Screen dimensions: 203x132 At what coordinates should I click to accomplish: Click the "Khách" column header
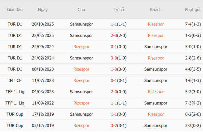pos(156,10)
